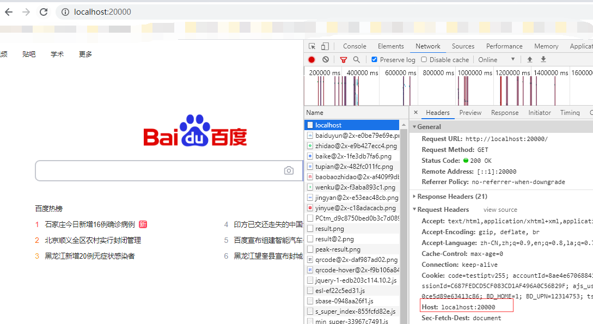
Task: Select tupian@2x-482fc011fc.png request
Action: 352,167
